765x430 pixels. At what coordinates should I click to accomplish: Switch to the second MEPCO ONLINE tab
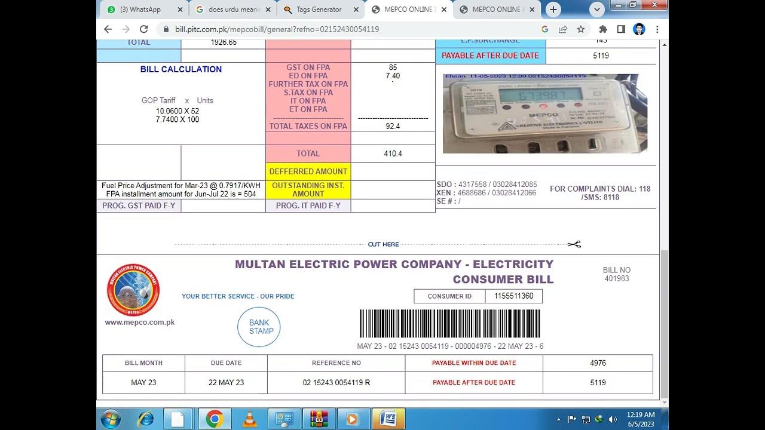pyautogui.click(x=496, y=10)
